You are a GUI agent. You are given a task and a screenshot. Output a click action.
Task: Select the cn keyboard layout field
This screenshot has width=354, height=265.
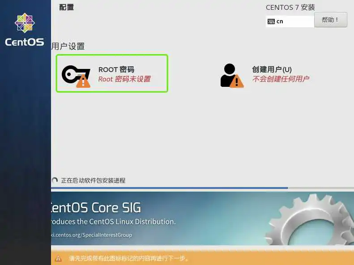pos(290,21)
